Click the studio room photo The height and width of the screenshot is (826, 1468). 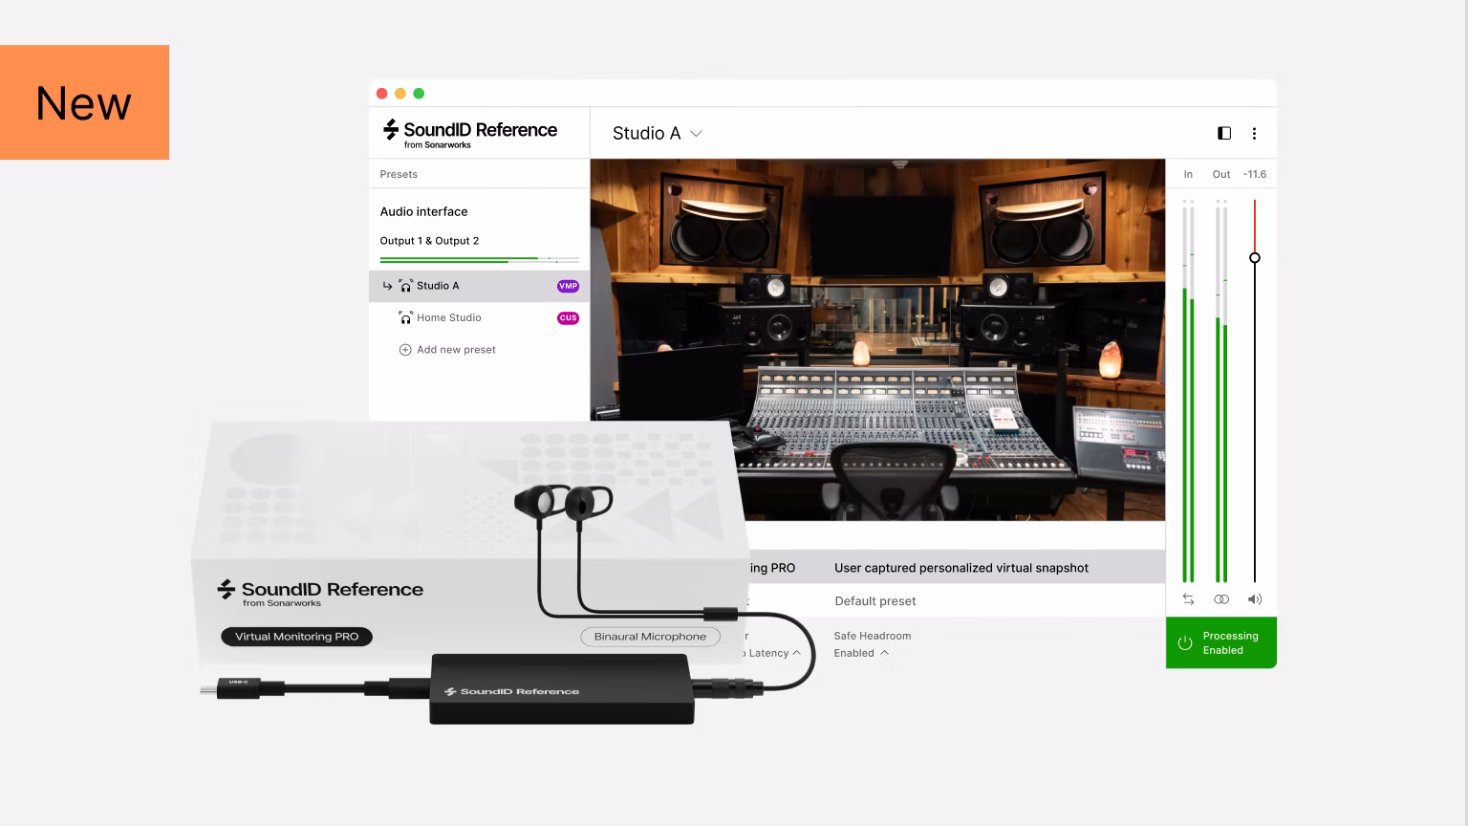pyautogui.click(x=877, y=339)
